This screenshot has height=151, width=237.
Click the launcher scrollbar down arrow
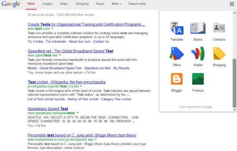[234, 109]
